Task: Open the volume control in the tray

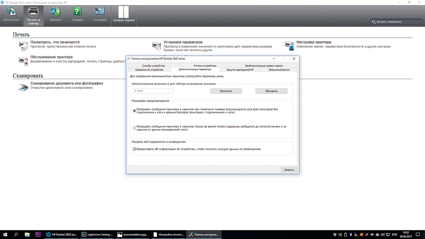Action: click(382, 235)
